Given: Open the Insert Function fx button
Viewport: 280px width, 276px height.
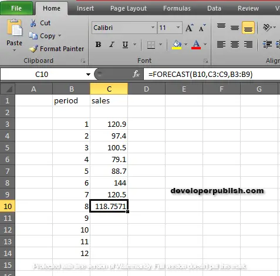Looking at the screenshot, I should pyautogui.click(x=136, y=74).
